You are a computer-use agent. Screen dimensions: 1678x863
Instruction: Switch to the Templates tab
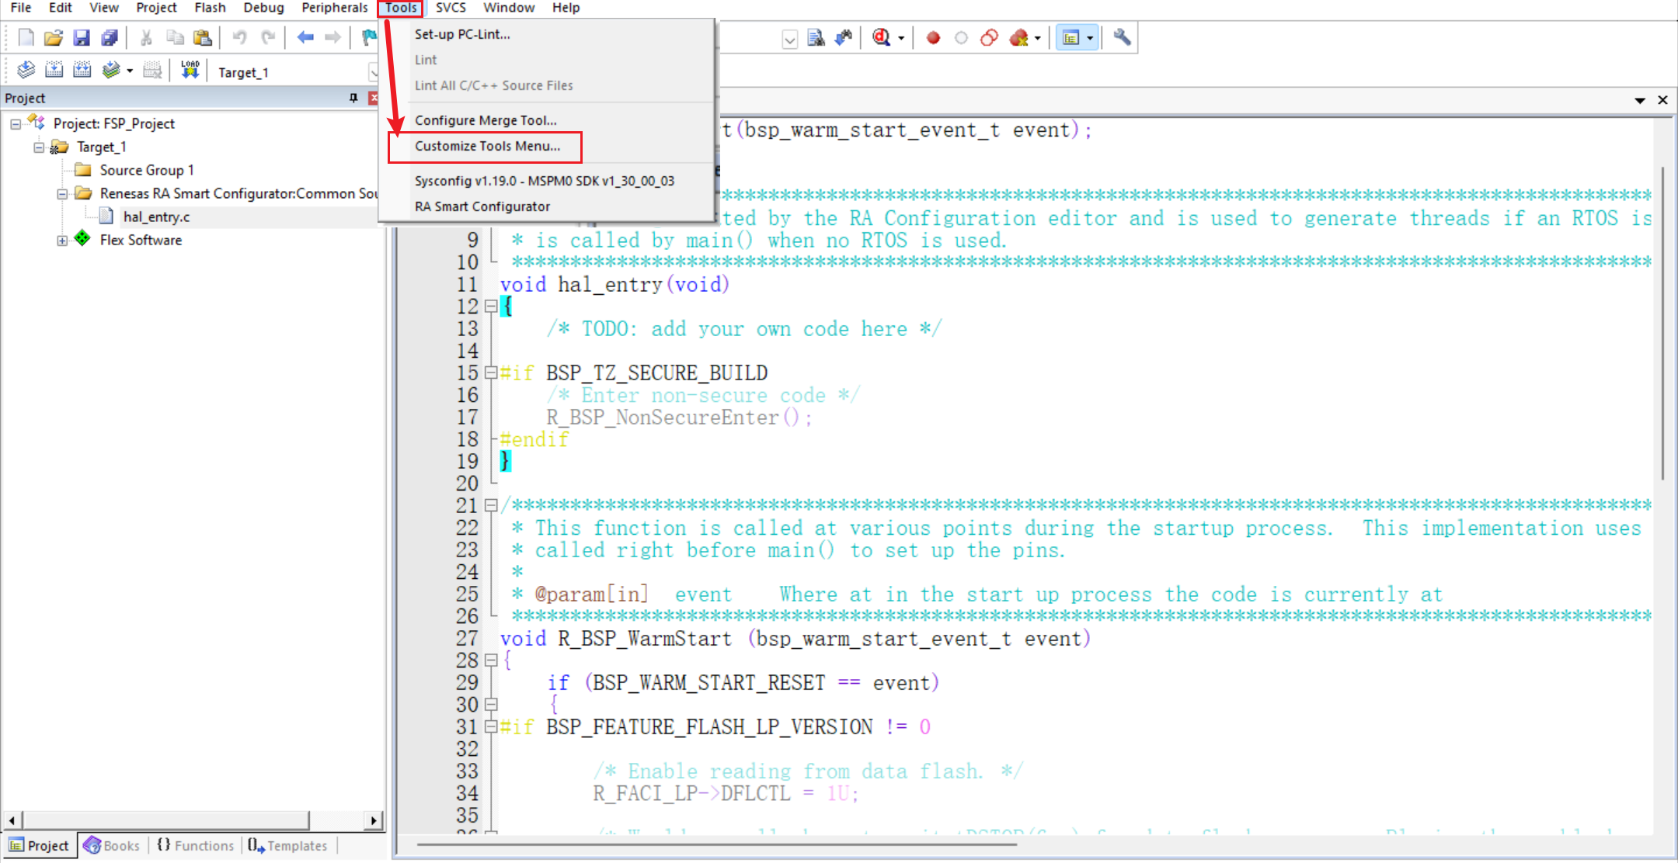pyautogui.click(x=288, y=845)
